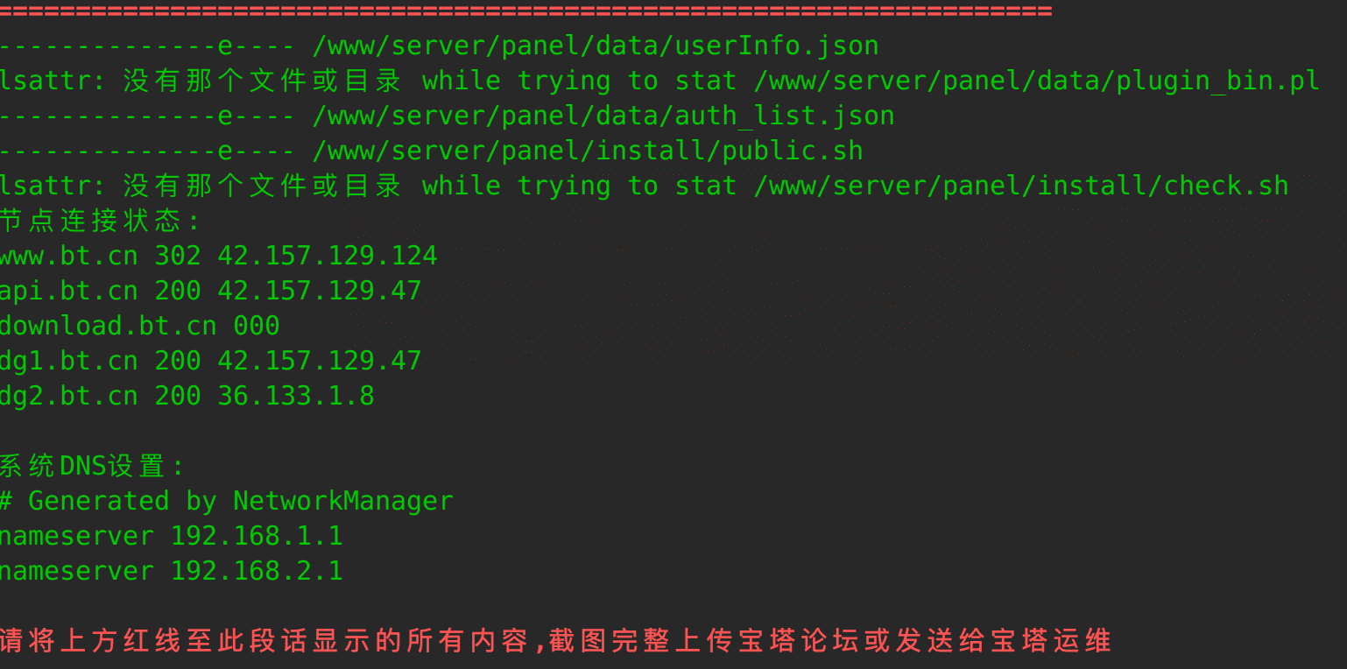The width and height of the screenshot is (1347, 669).
Task: Click the auth_list.json file path
Action: 603,116
